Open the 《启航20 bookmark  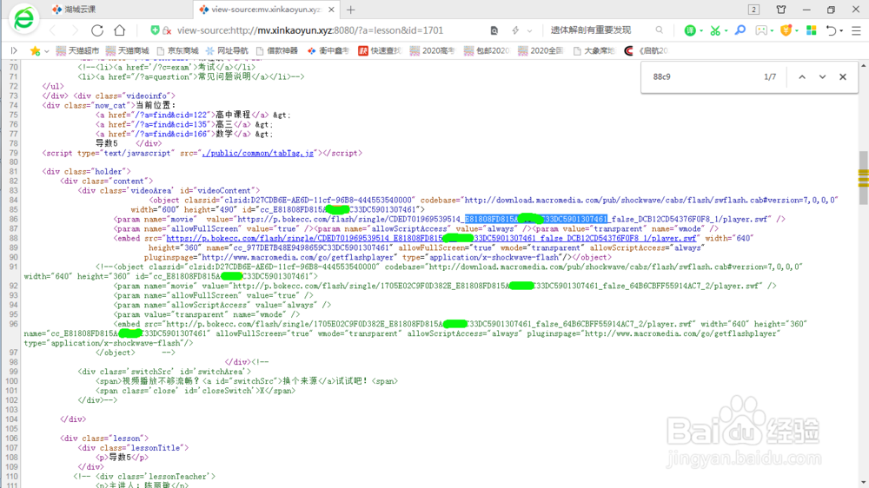647,50
